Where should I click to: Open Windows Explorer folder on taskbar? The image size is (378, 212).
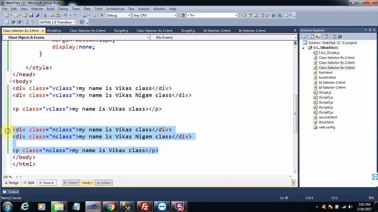[x=58, y=207]
